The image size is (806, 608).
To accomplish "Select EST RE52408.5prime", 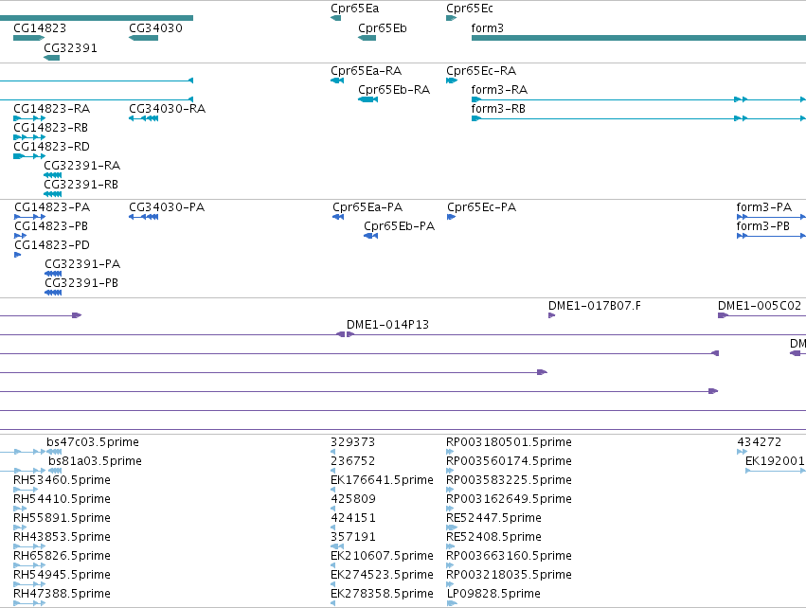I will coord(493,537).
